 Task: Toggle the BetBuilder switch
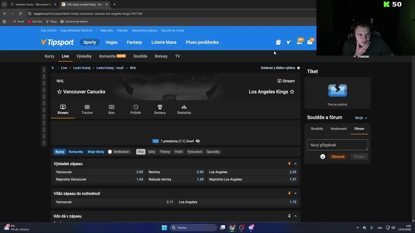point(110,152)
